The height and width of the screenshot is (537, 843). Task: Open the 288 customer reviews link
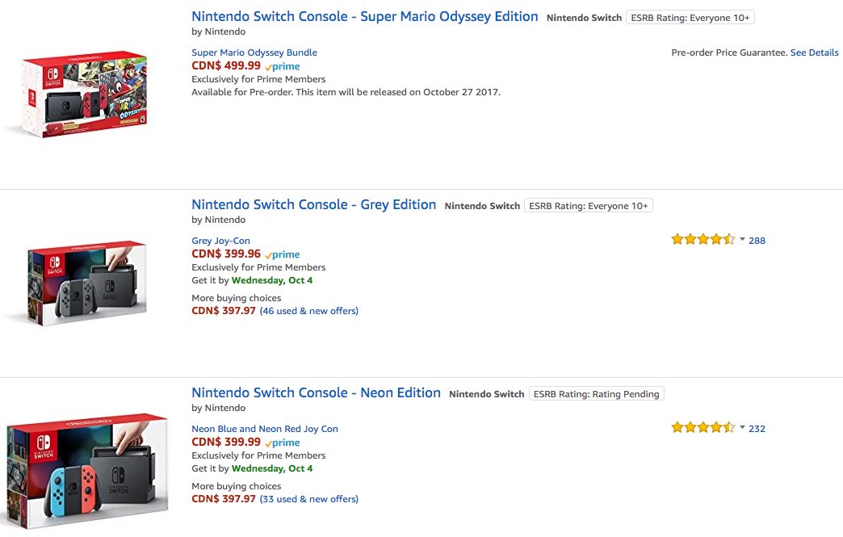(757, 241)
